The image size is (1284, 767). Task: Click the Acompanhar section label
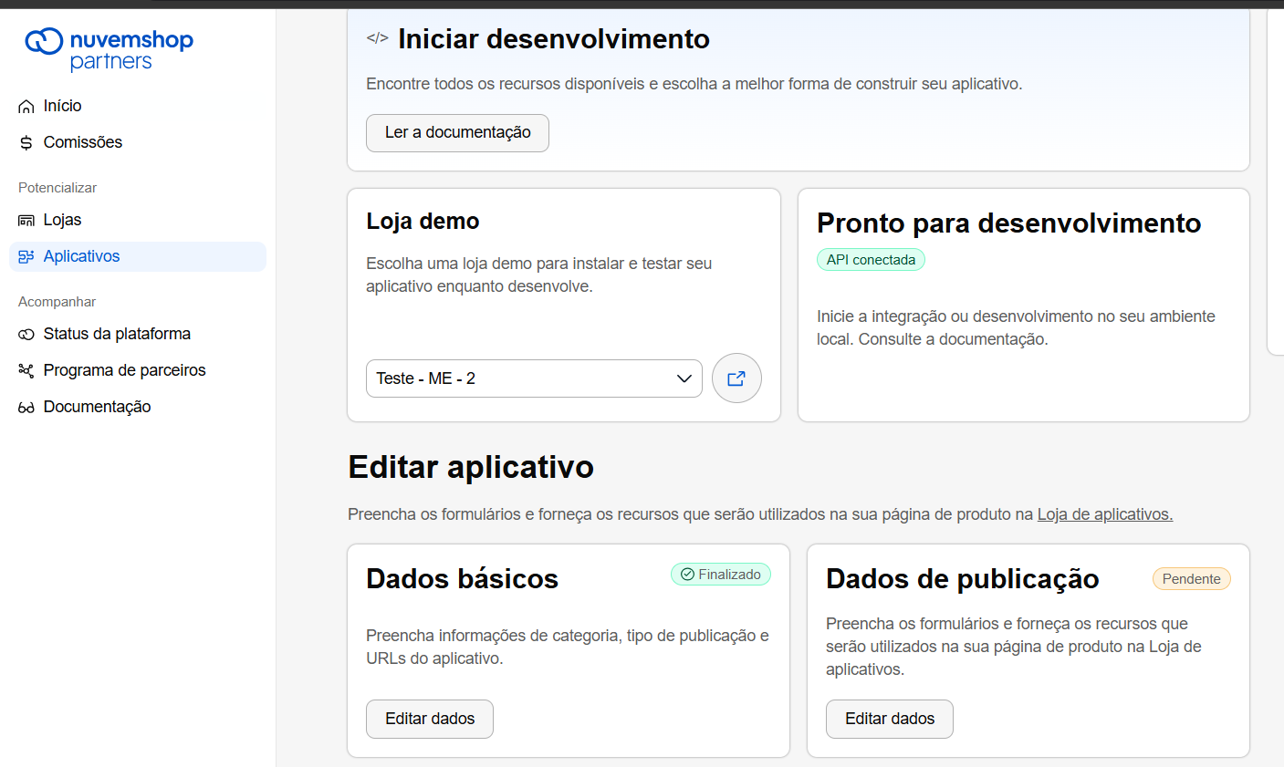tap(57, 302)
